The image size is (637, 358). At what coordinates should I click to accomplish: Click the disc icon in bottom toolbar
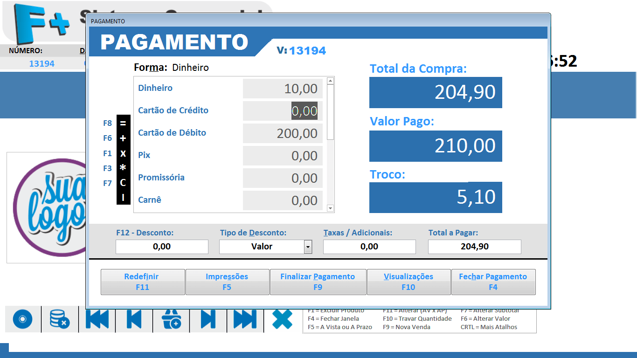22,319
